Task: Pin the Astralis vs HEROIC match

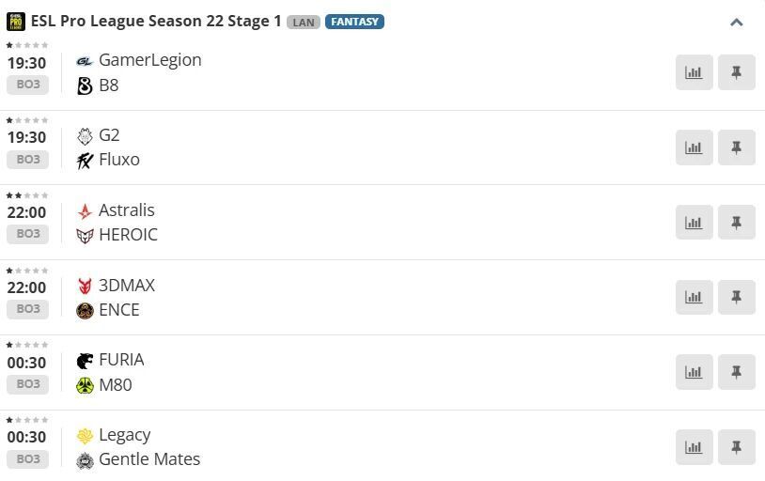Action: (x=736, y=223)
